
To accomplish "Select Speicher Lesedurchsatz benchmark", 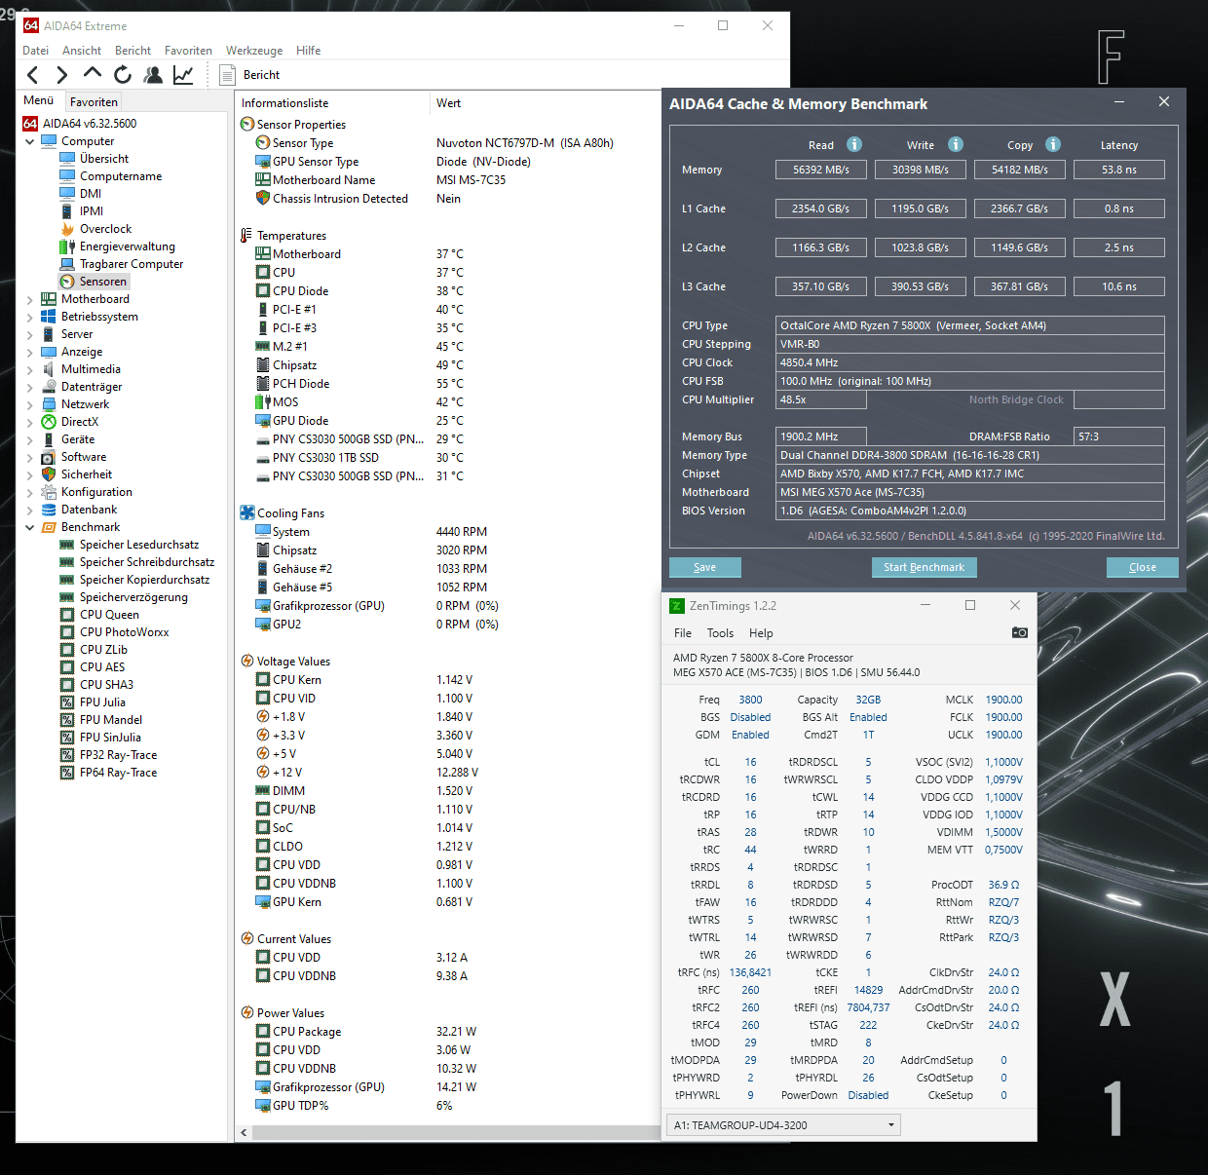I will (139, 545).
